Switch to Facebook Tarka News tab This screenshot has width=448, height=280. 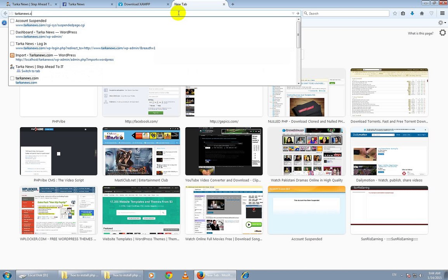click(87, 4)
